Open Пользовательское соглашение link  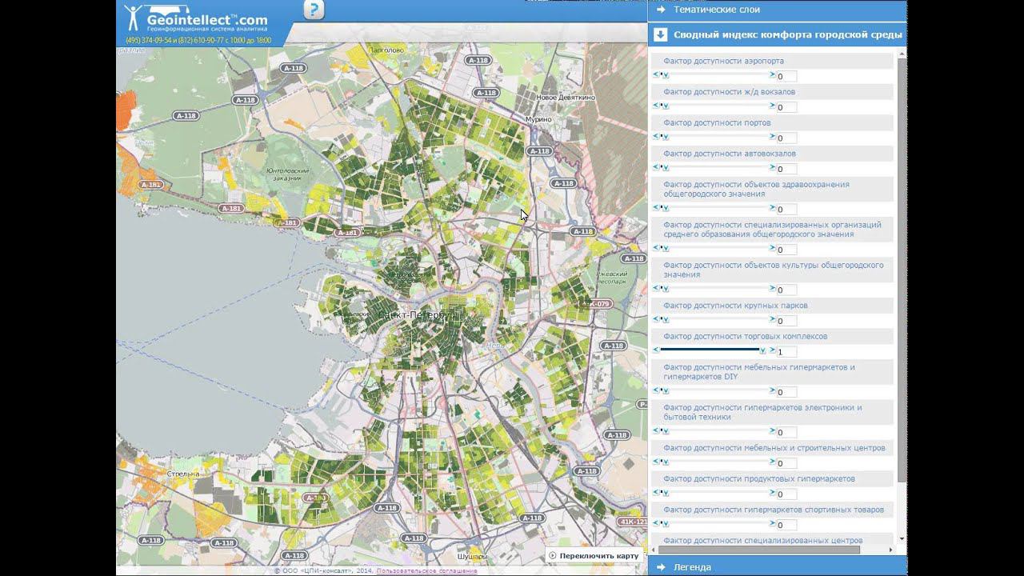(x=426, y=571)
